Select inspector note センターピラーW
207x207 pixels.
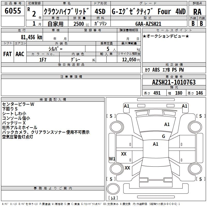click(x=18, y=104)
